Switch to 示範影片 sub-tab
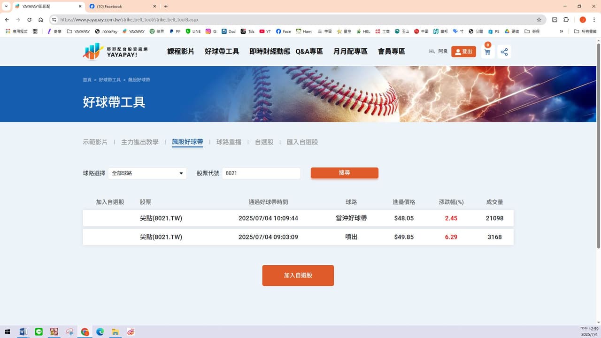The width and height of the screenshot is (601, 338). 95,142
